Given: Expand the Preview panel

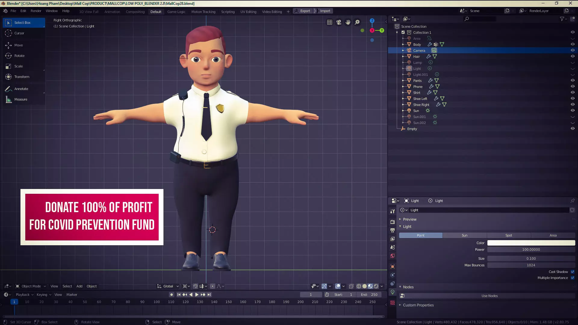Looking at the screenshot, I should [x=409, y=219].
